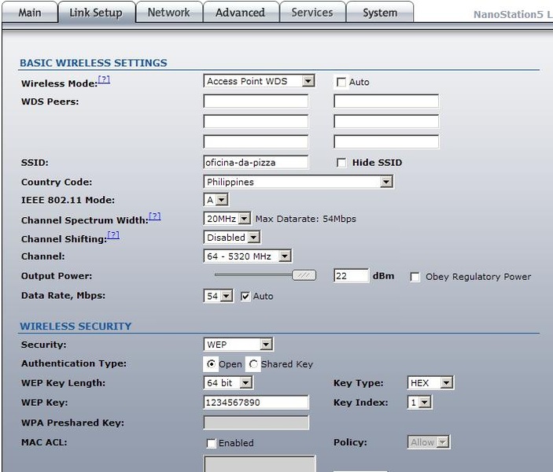Expand Channel Spectrum Width dropdown
The width and height of the screenshot is (553, 472).
[227, 219]
